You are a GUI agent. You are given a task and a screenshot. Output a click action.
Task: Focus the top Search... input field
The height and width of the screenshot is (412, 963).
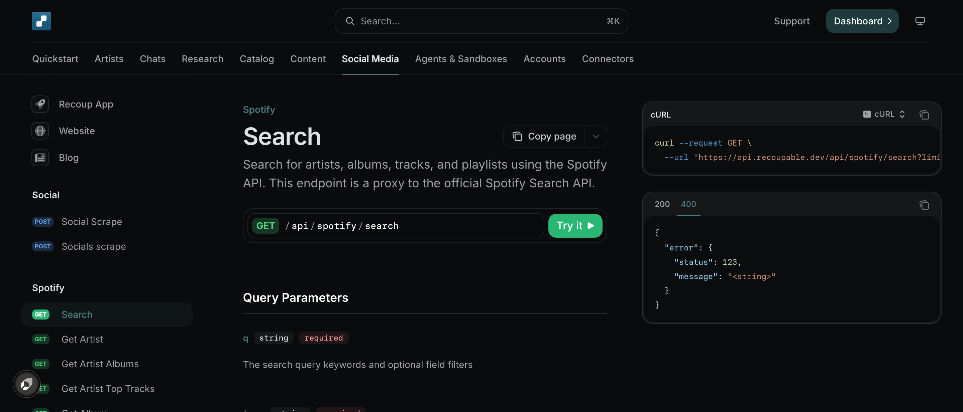[x=481, y=21]
